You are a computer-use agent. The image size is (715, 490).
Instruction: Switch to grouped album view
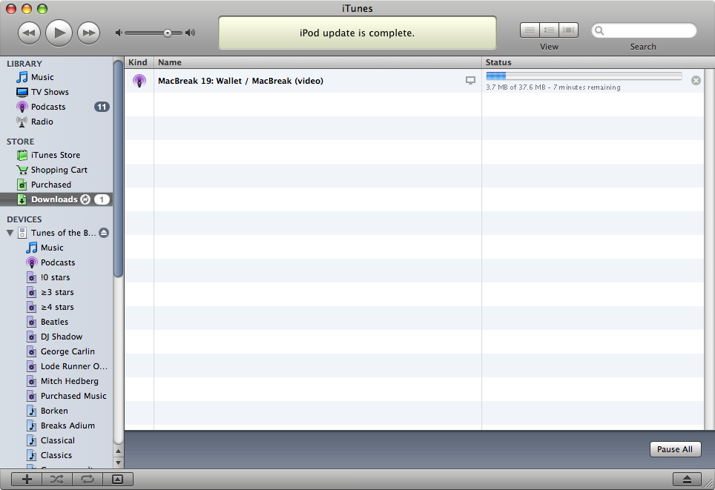549,30
